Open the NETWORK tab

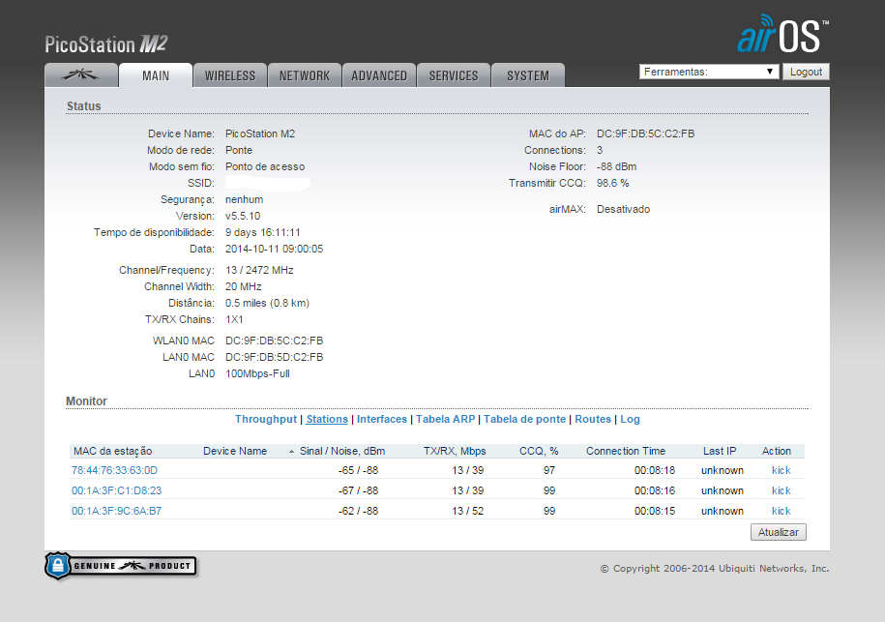tap(305, 75)
